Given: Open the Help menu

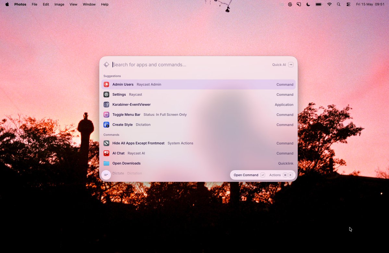Looking at the screenshot, I should point(105,4).
